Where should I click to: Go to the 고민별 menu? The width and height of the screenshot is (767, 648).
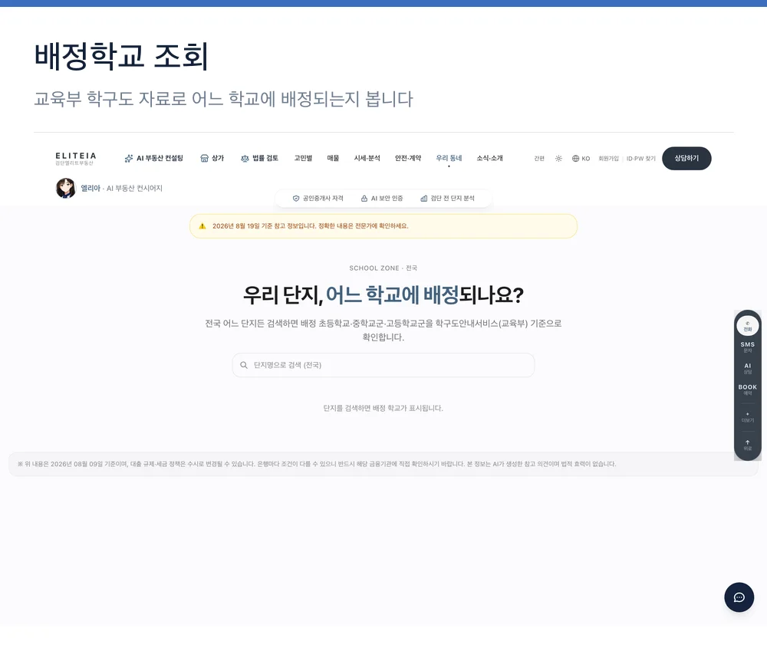(x=303, y=158)
